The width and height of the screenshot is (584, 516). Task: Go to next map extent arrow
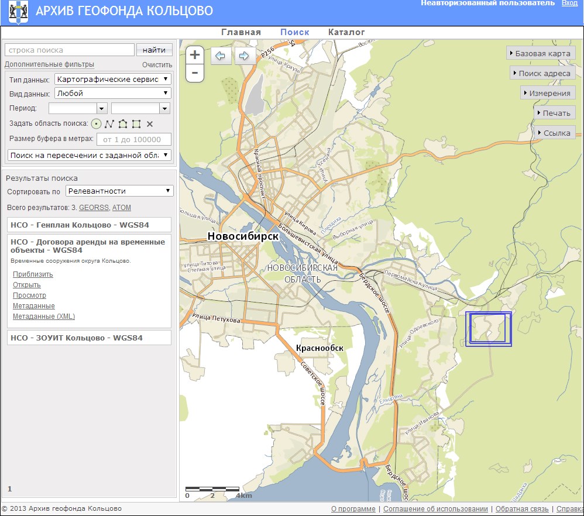coord(244,56)
